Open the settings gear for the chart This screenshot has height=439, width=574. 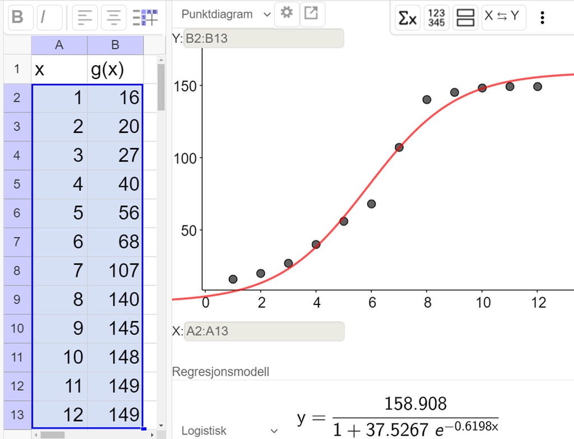pyautogui.click(x=287, y=15)
